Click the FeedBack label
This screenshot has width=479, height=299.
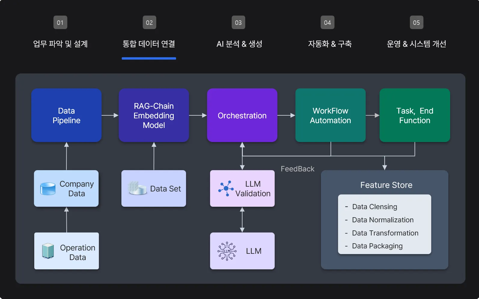point(297,169)
